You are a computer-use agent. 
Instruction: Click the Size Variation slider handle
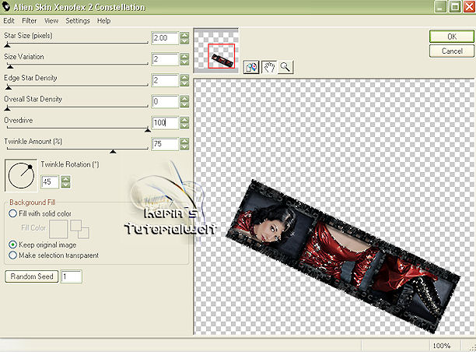tap(10, 66)
